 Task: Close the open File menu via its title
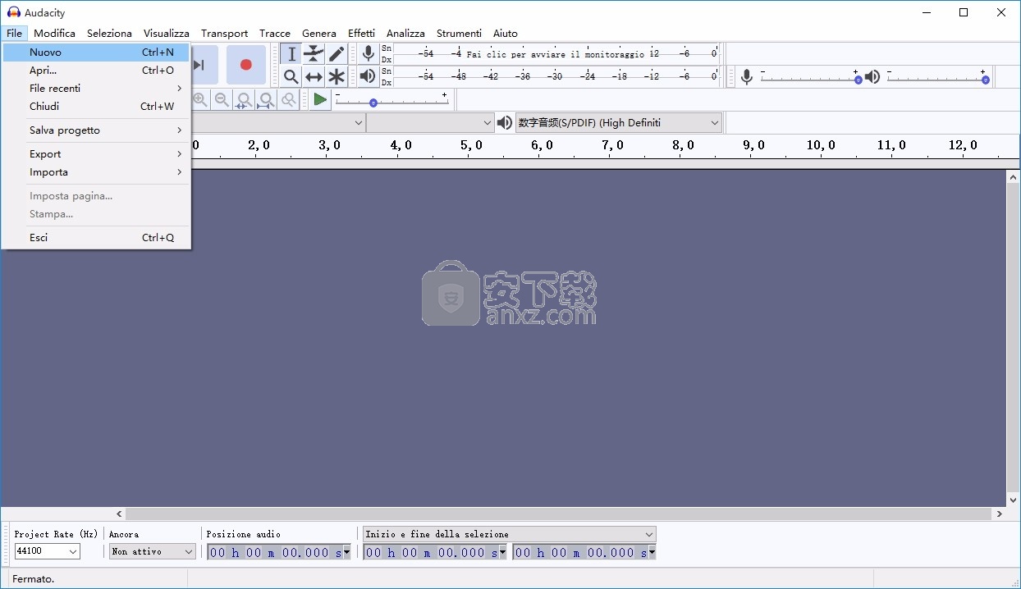(x=14, y=34)
